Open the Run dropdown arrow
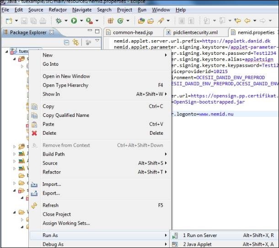 click(81, 21)
